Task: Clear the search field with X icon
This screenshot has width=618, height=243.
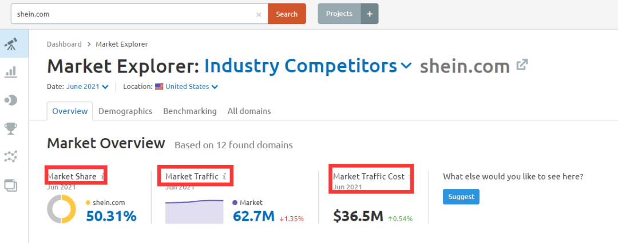Action: (259, 14)
